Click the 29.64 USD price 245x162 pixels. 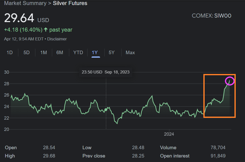(19, 18)
